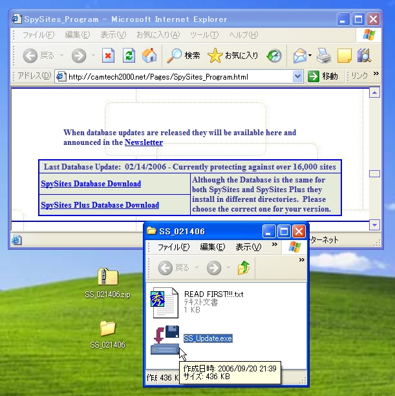
Task: Open Edit (編集) menu in SS_021406 window
Action: click(x=212, y=247)
